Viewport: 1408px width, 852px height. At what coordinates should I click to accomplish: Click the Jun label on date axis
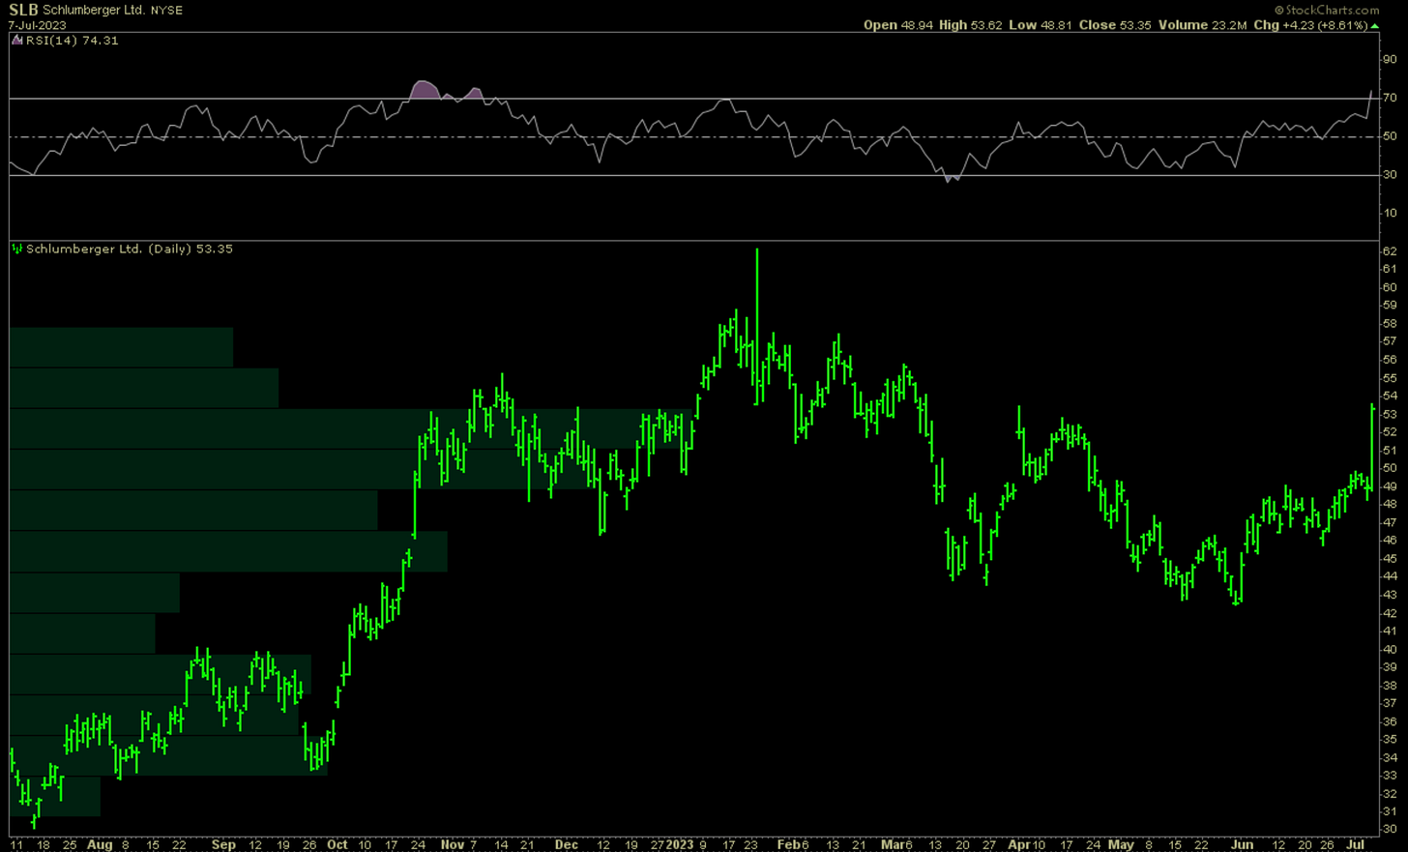pos(1242,845)
